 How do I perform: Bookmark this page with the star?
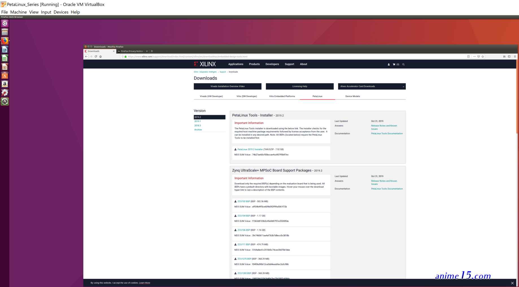(483, 56)
